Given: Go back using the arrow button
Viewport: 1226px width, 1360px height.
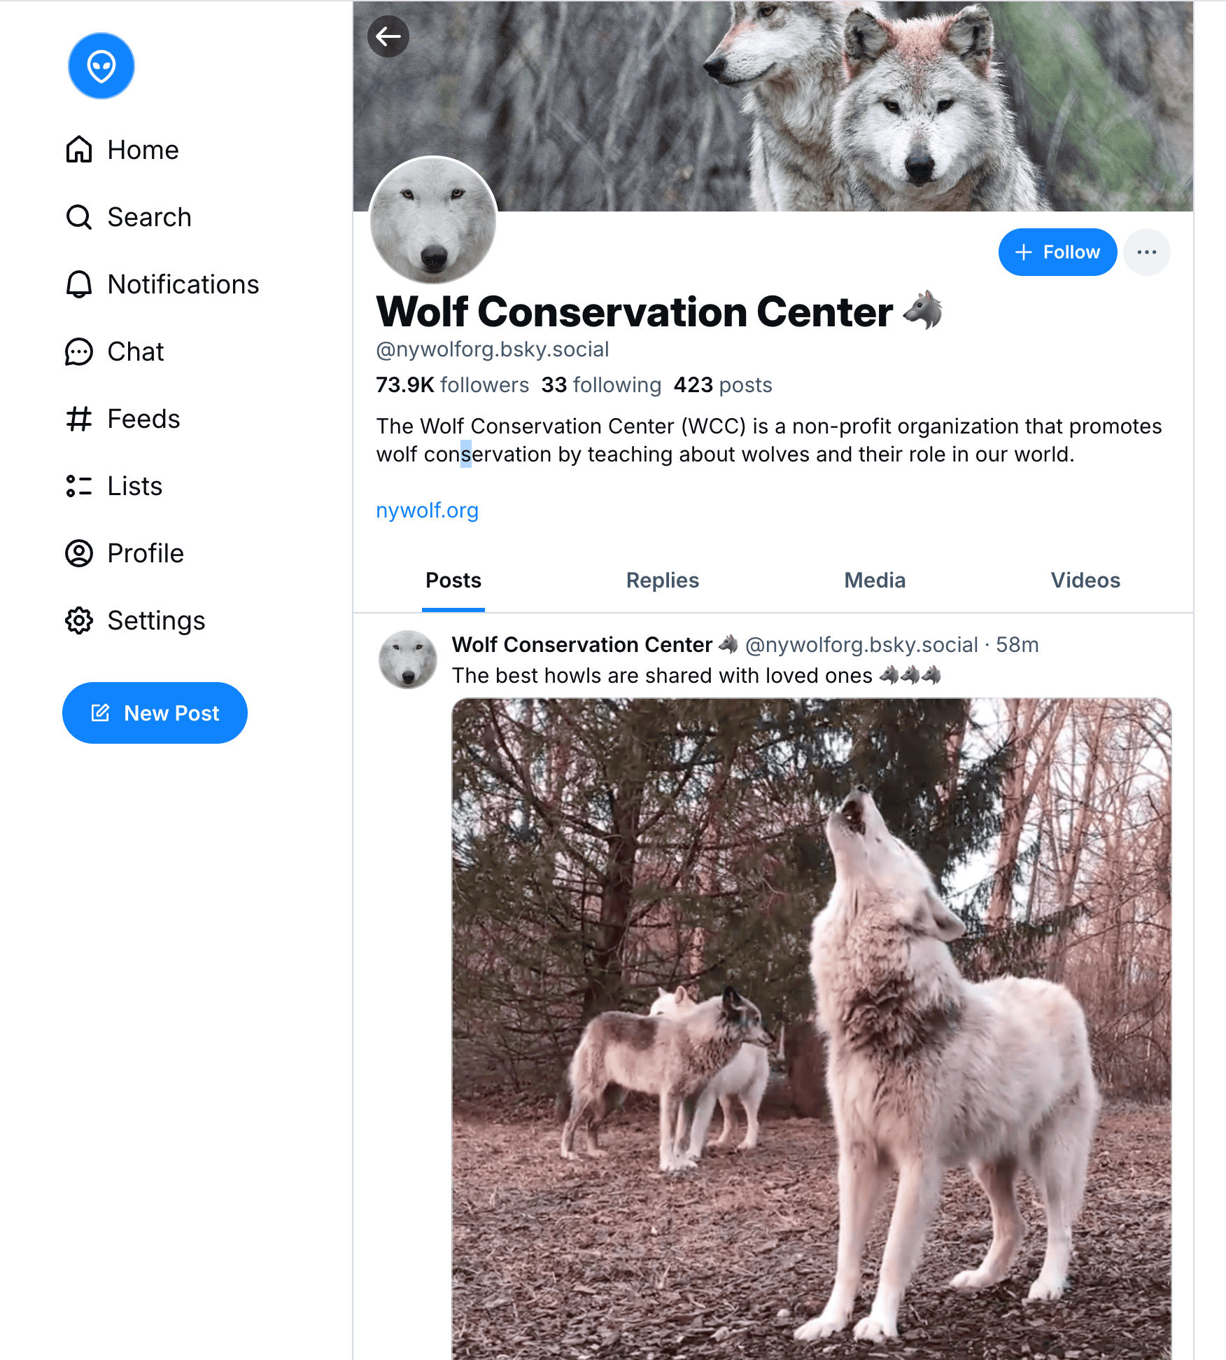Looking at the screenshot, I should point(388,36).
